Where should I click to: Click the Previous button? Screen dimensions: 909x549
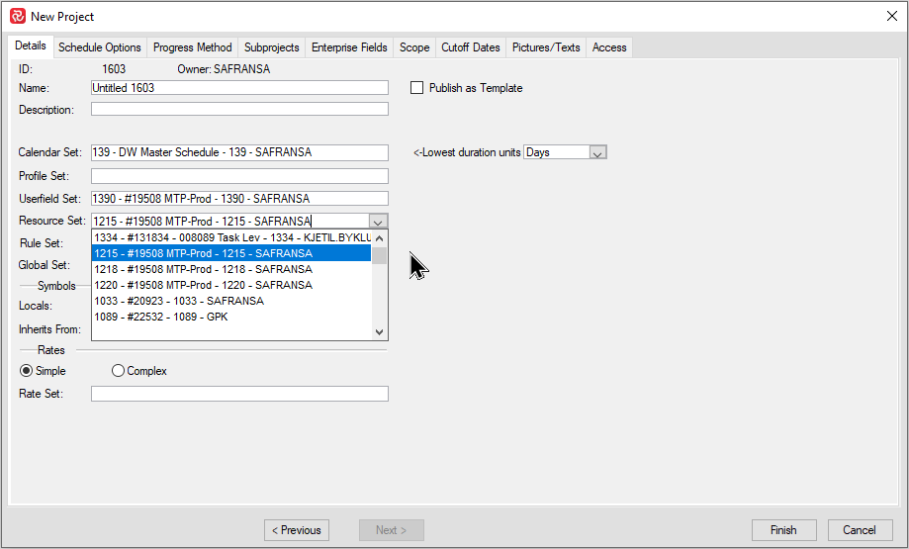click(x=297, y=530)
